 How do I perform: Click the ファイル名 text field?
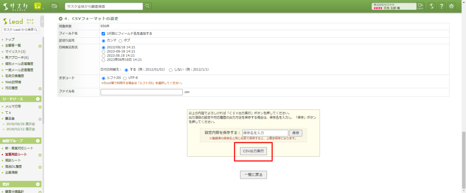141,92
